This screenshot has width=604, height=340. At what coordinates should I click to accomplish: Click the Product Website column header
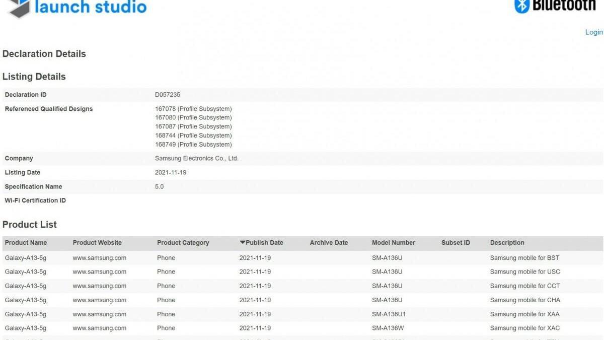tap(97, 243)
